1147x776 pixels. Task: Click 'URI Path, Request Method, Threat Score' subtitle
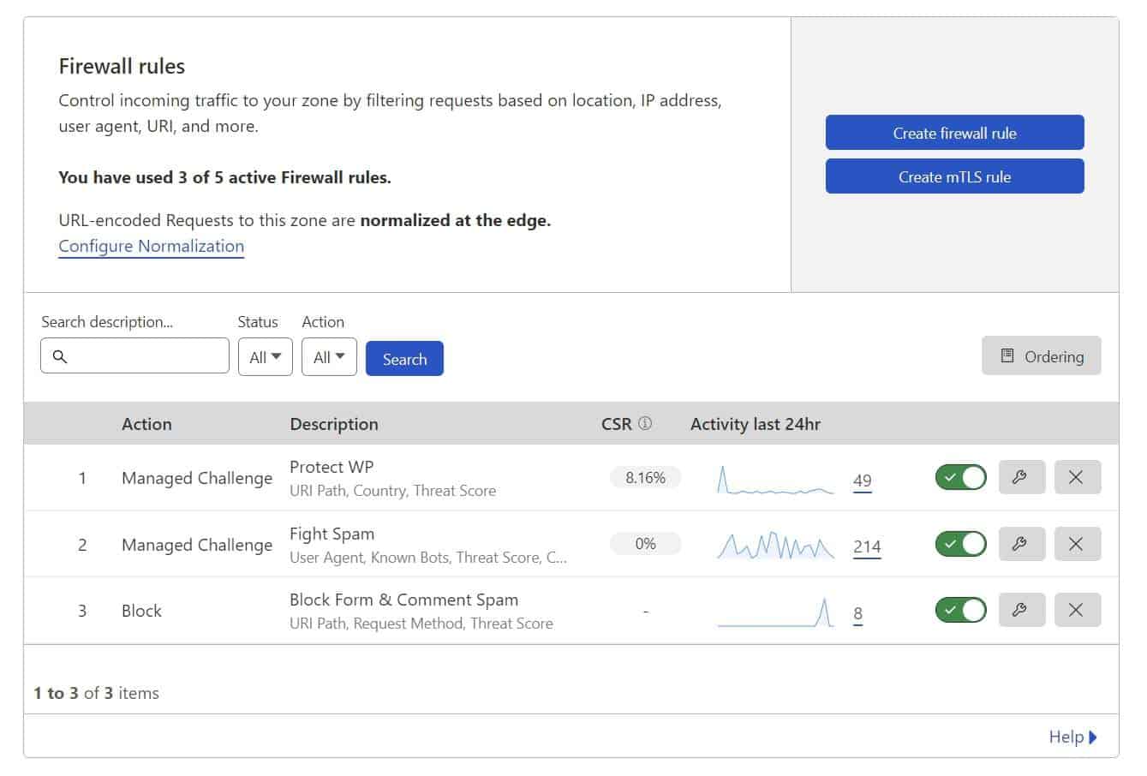421,624
